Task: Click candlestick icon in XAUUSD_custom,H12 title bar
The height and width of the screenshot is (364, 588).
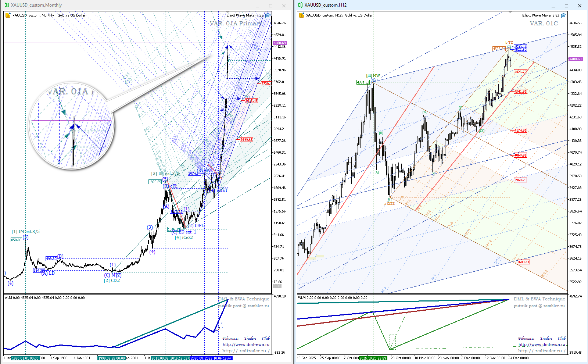Action: click(x=300, y=5)
